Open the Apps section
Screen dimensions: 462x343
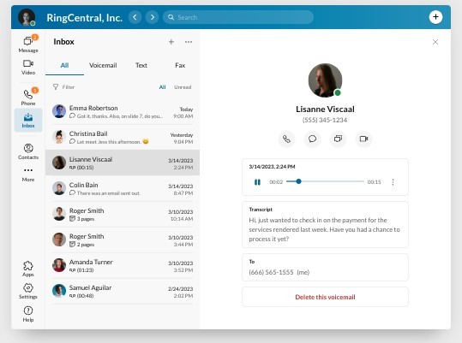[28, 269]
